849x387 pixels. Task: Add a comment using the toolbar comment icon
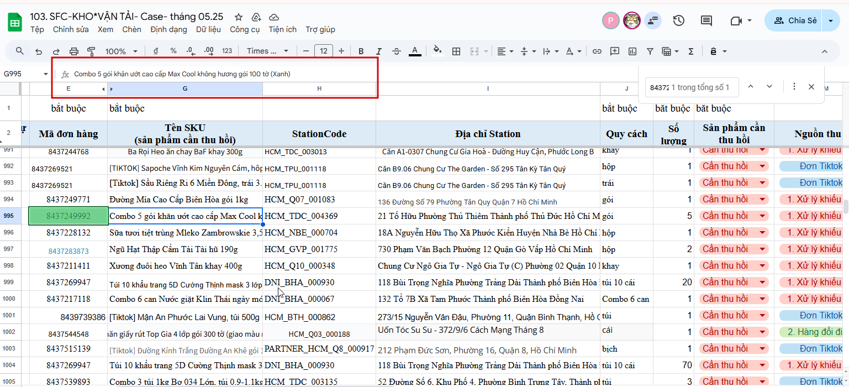coord(615,51)
